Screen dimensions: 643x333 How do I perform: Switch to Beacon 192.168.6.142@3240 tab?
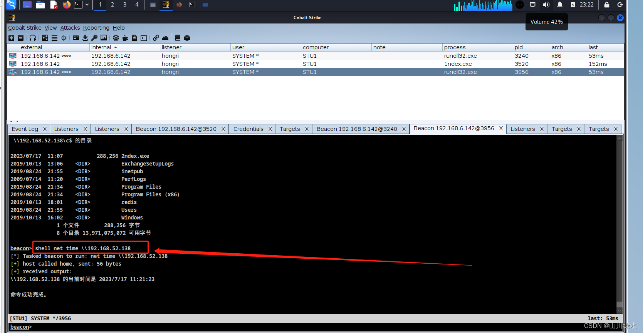click(357, 129)
